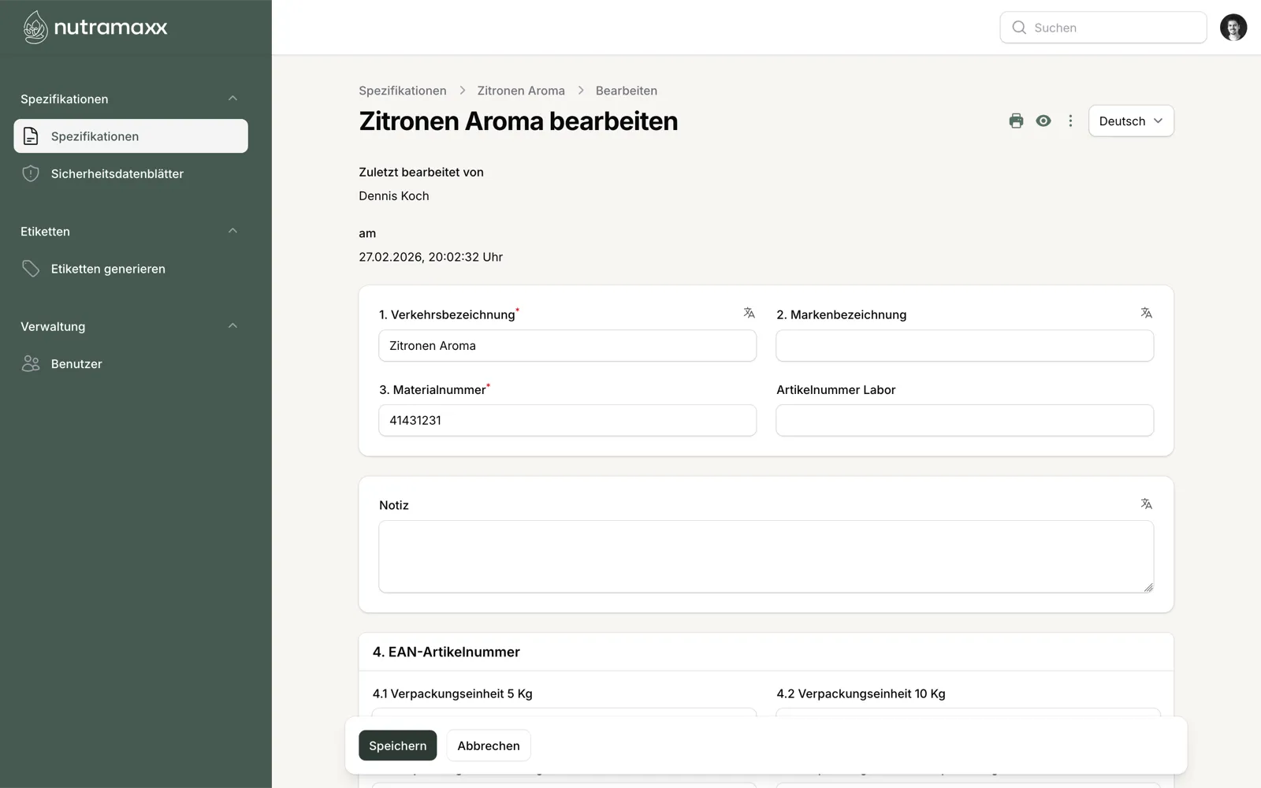Select the translate icon on the Notiz card

[1146, 503]
